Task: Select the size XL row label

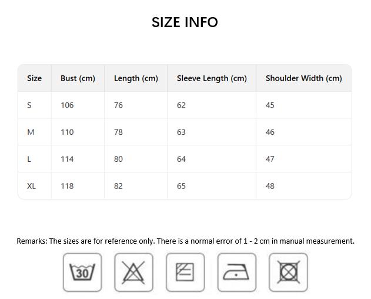Action: click(31, 186)
